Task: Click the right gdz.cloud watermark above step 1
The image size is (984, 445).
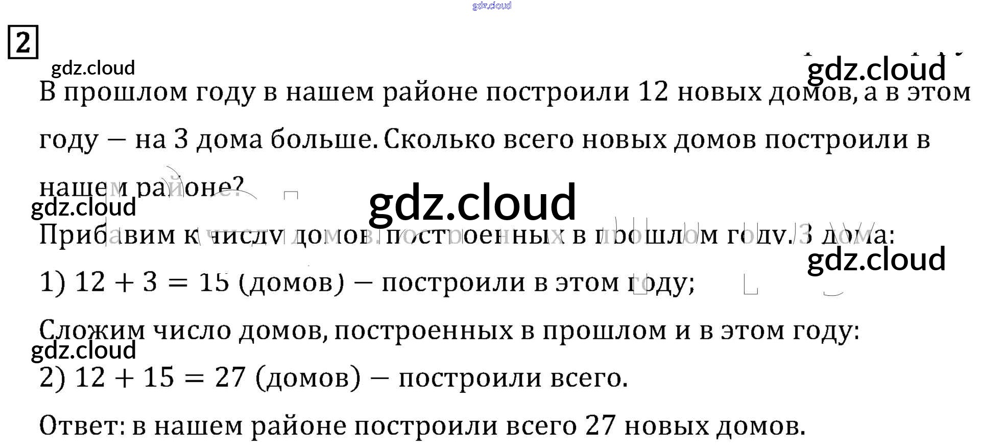Action: coord(876,259)
